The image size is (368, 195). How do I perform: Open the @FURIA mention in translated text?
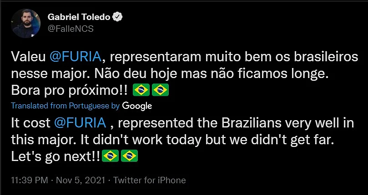pyautogui.click(x=80, y=123)
